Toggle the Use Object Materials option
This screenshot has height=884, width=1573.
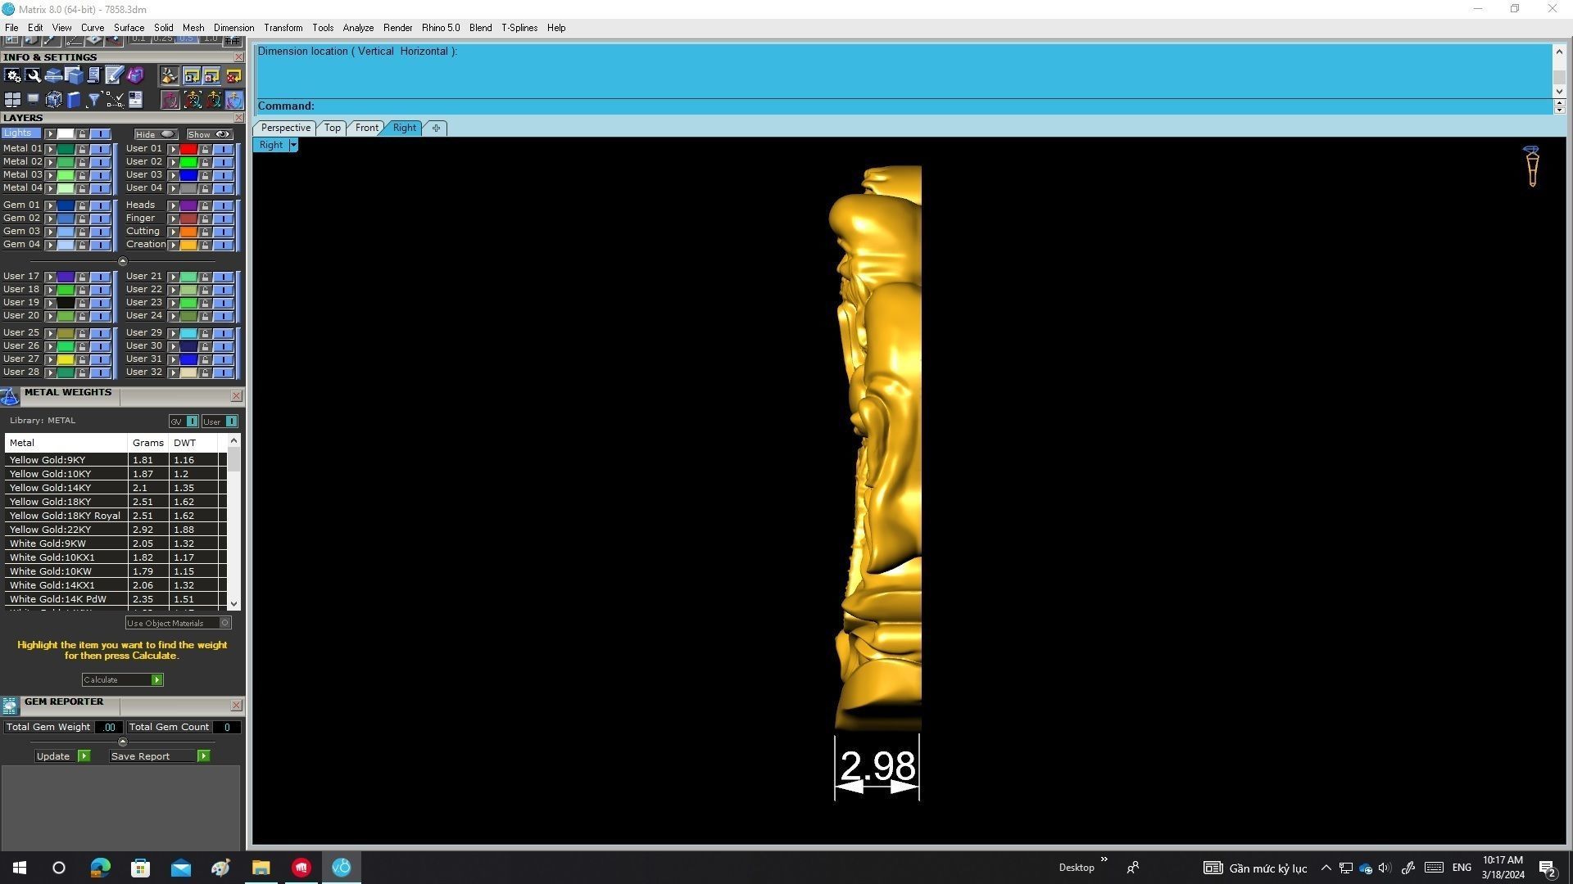coord(224,623)
